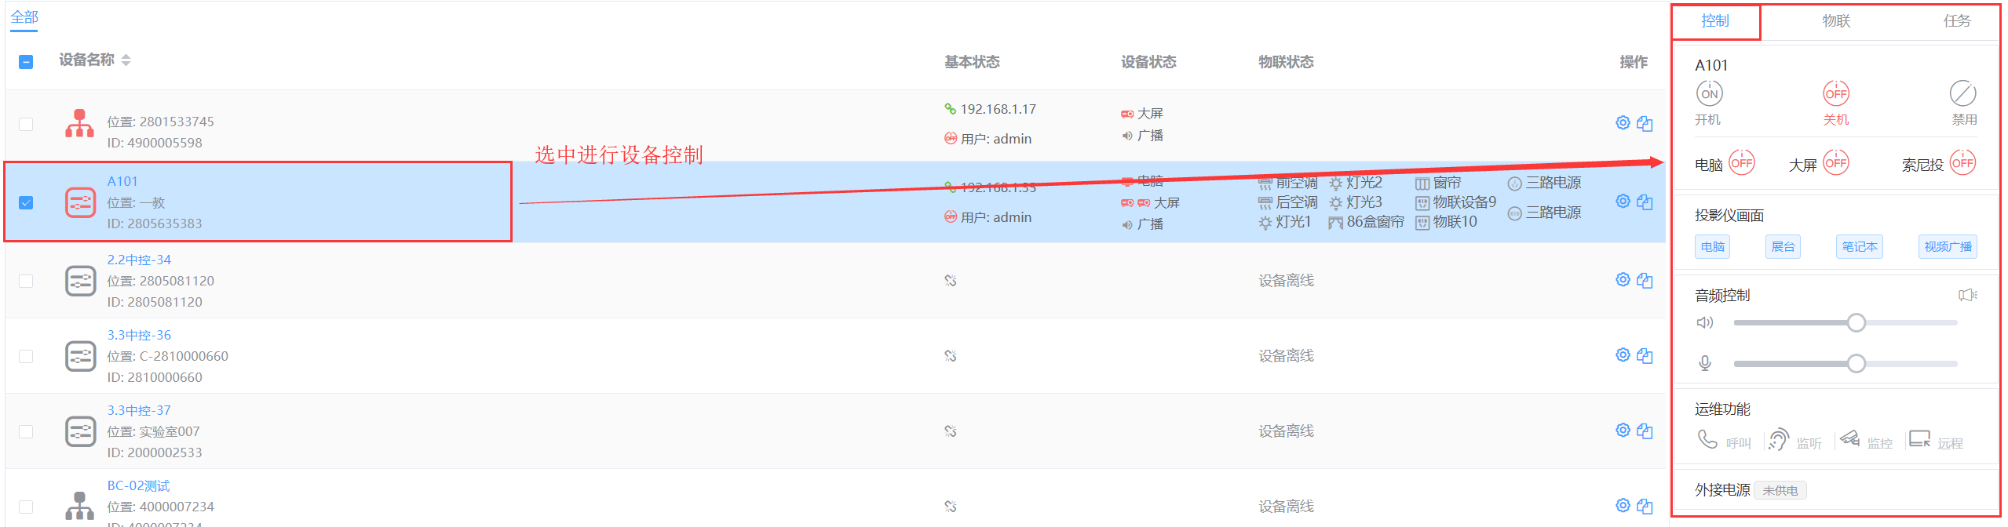The width and height of the screenshot is (2008, 527).
Task: Select 展台 as projector source
Action: pos(1783,247)
